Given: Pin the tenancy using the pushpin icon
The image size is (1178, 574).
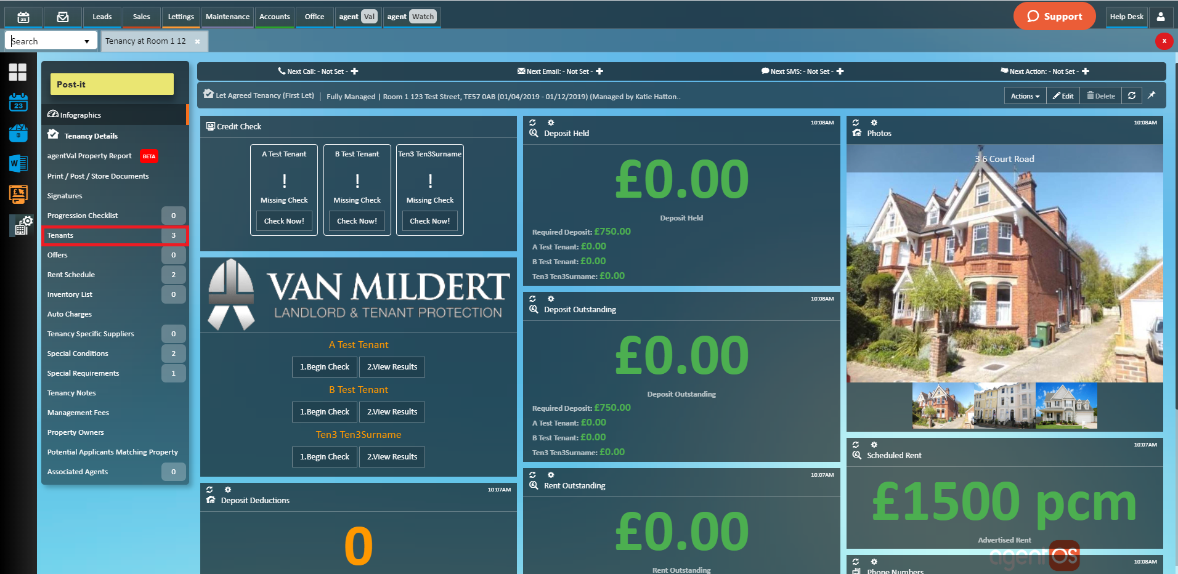Looking at the screenshot, I should click(1152, 95).
